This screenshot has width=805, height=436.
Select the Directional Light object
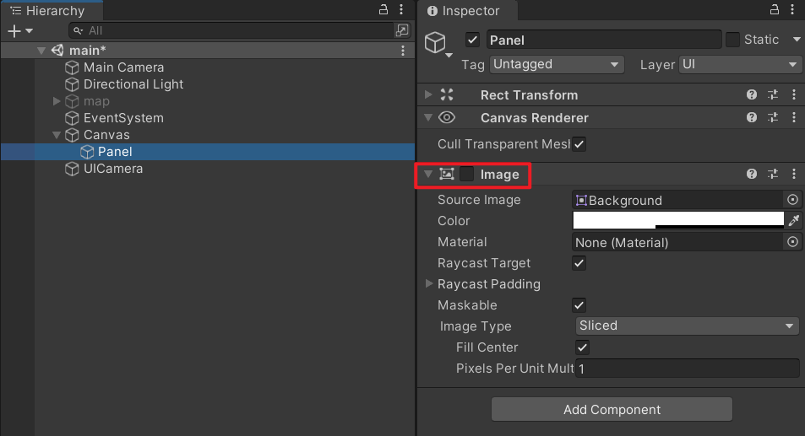[133, 84]
